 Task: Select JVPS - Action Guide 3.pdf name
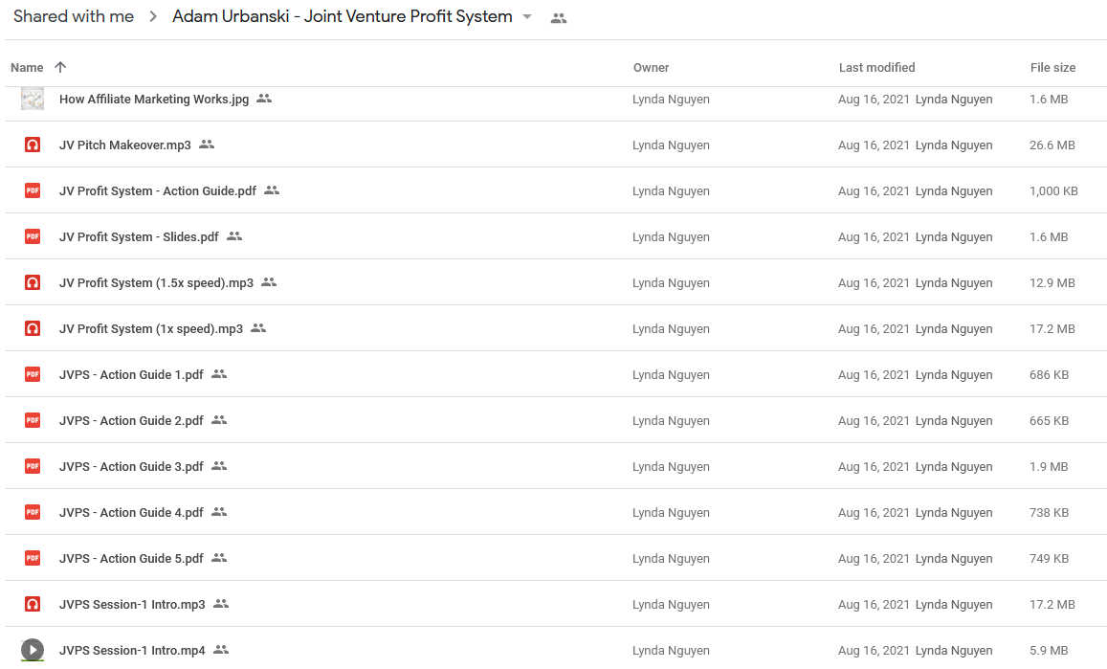pyautogui.click(x=131, y=466)
